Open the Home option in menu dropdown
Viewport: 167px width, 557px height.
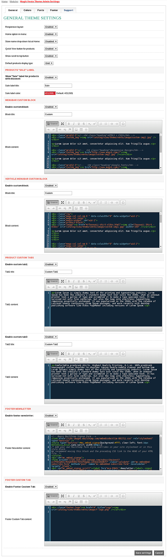(51, 34)
